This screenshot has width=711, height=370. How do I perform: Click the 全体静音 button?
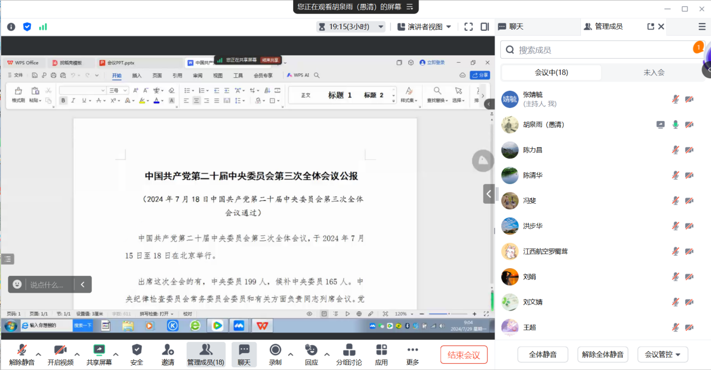click(x=543, y=354)
